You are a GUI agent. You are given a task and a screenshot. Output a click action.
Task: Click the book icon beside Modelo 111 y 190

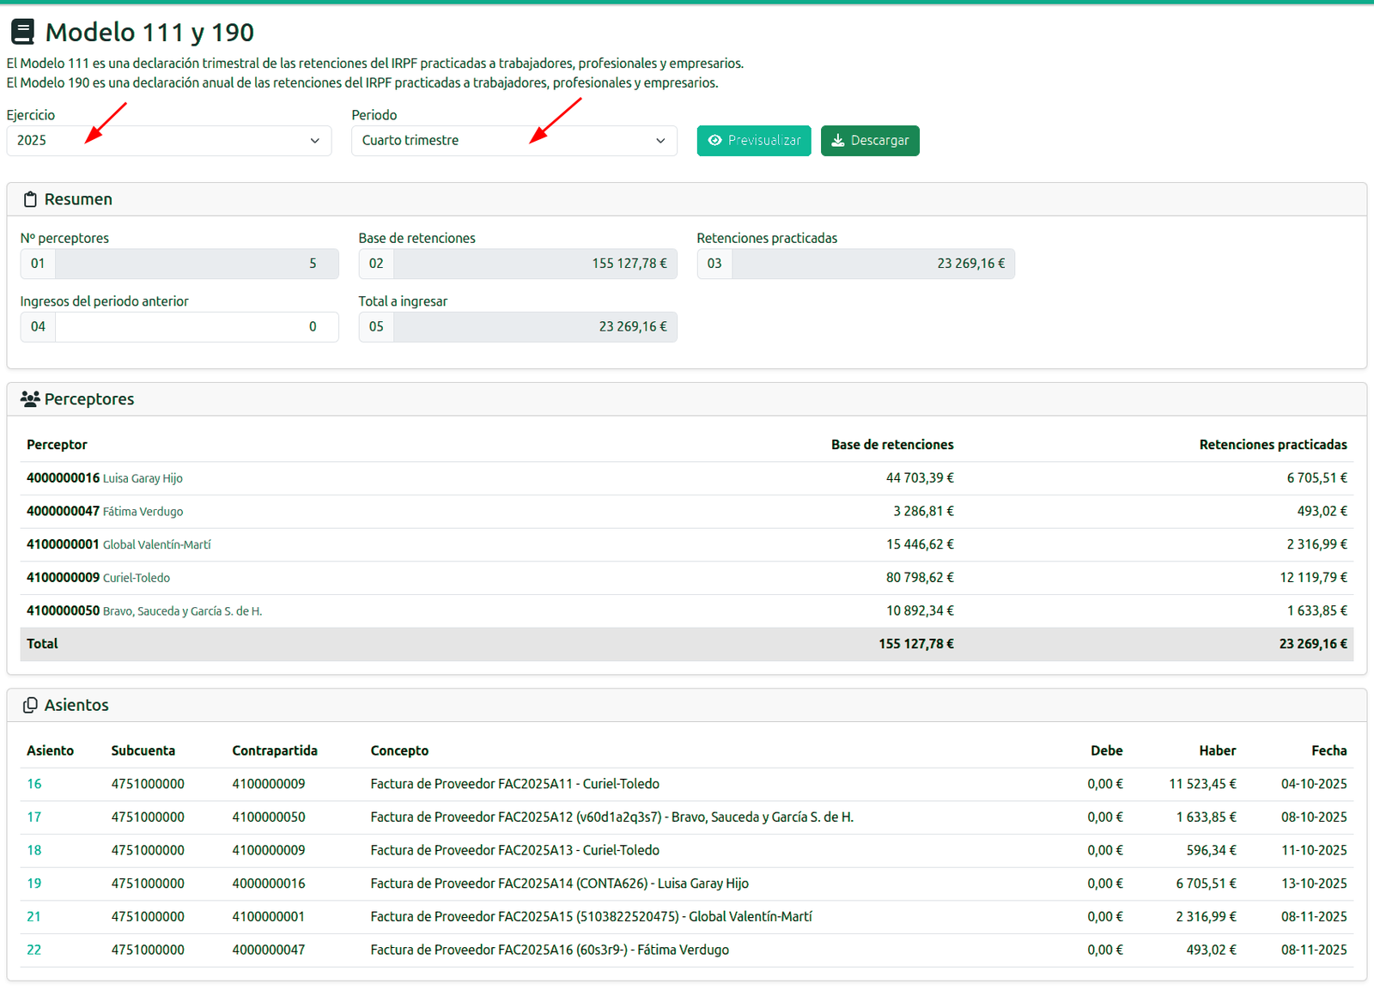[22, 32]
